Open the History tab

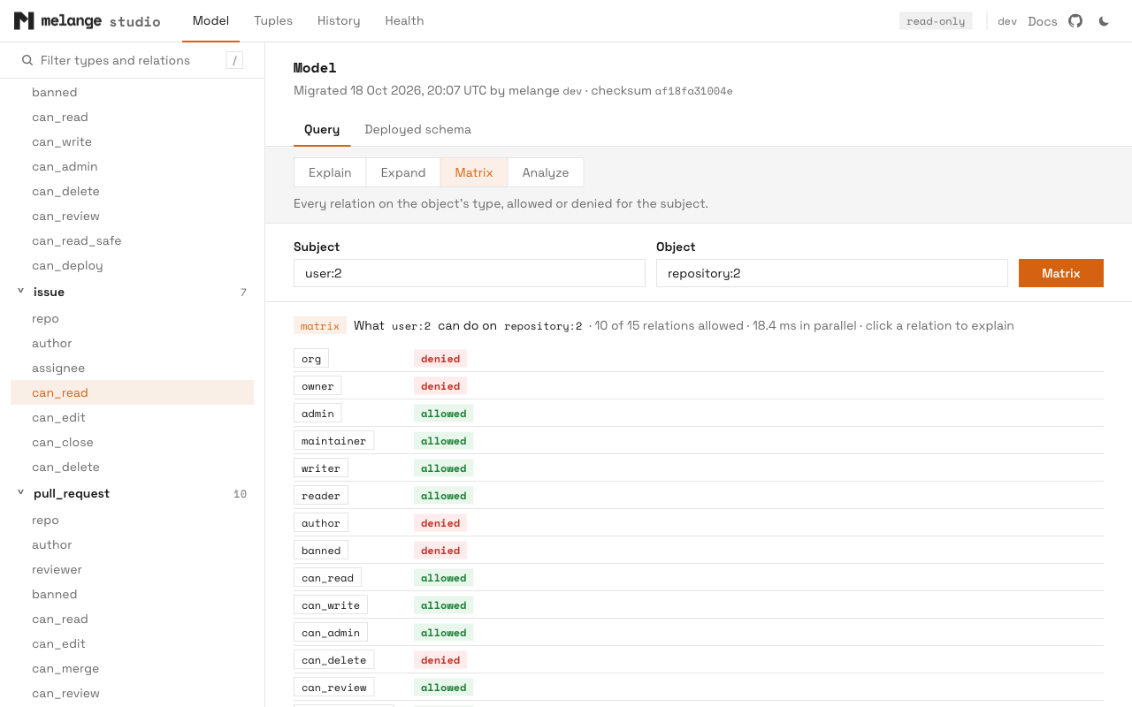pos(339,21)
